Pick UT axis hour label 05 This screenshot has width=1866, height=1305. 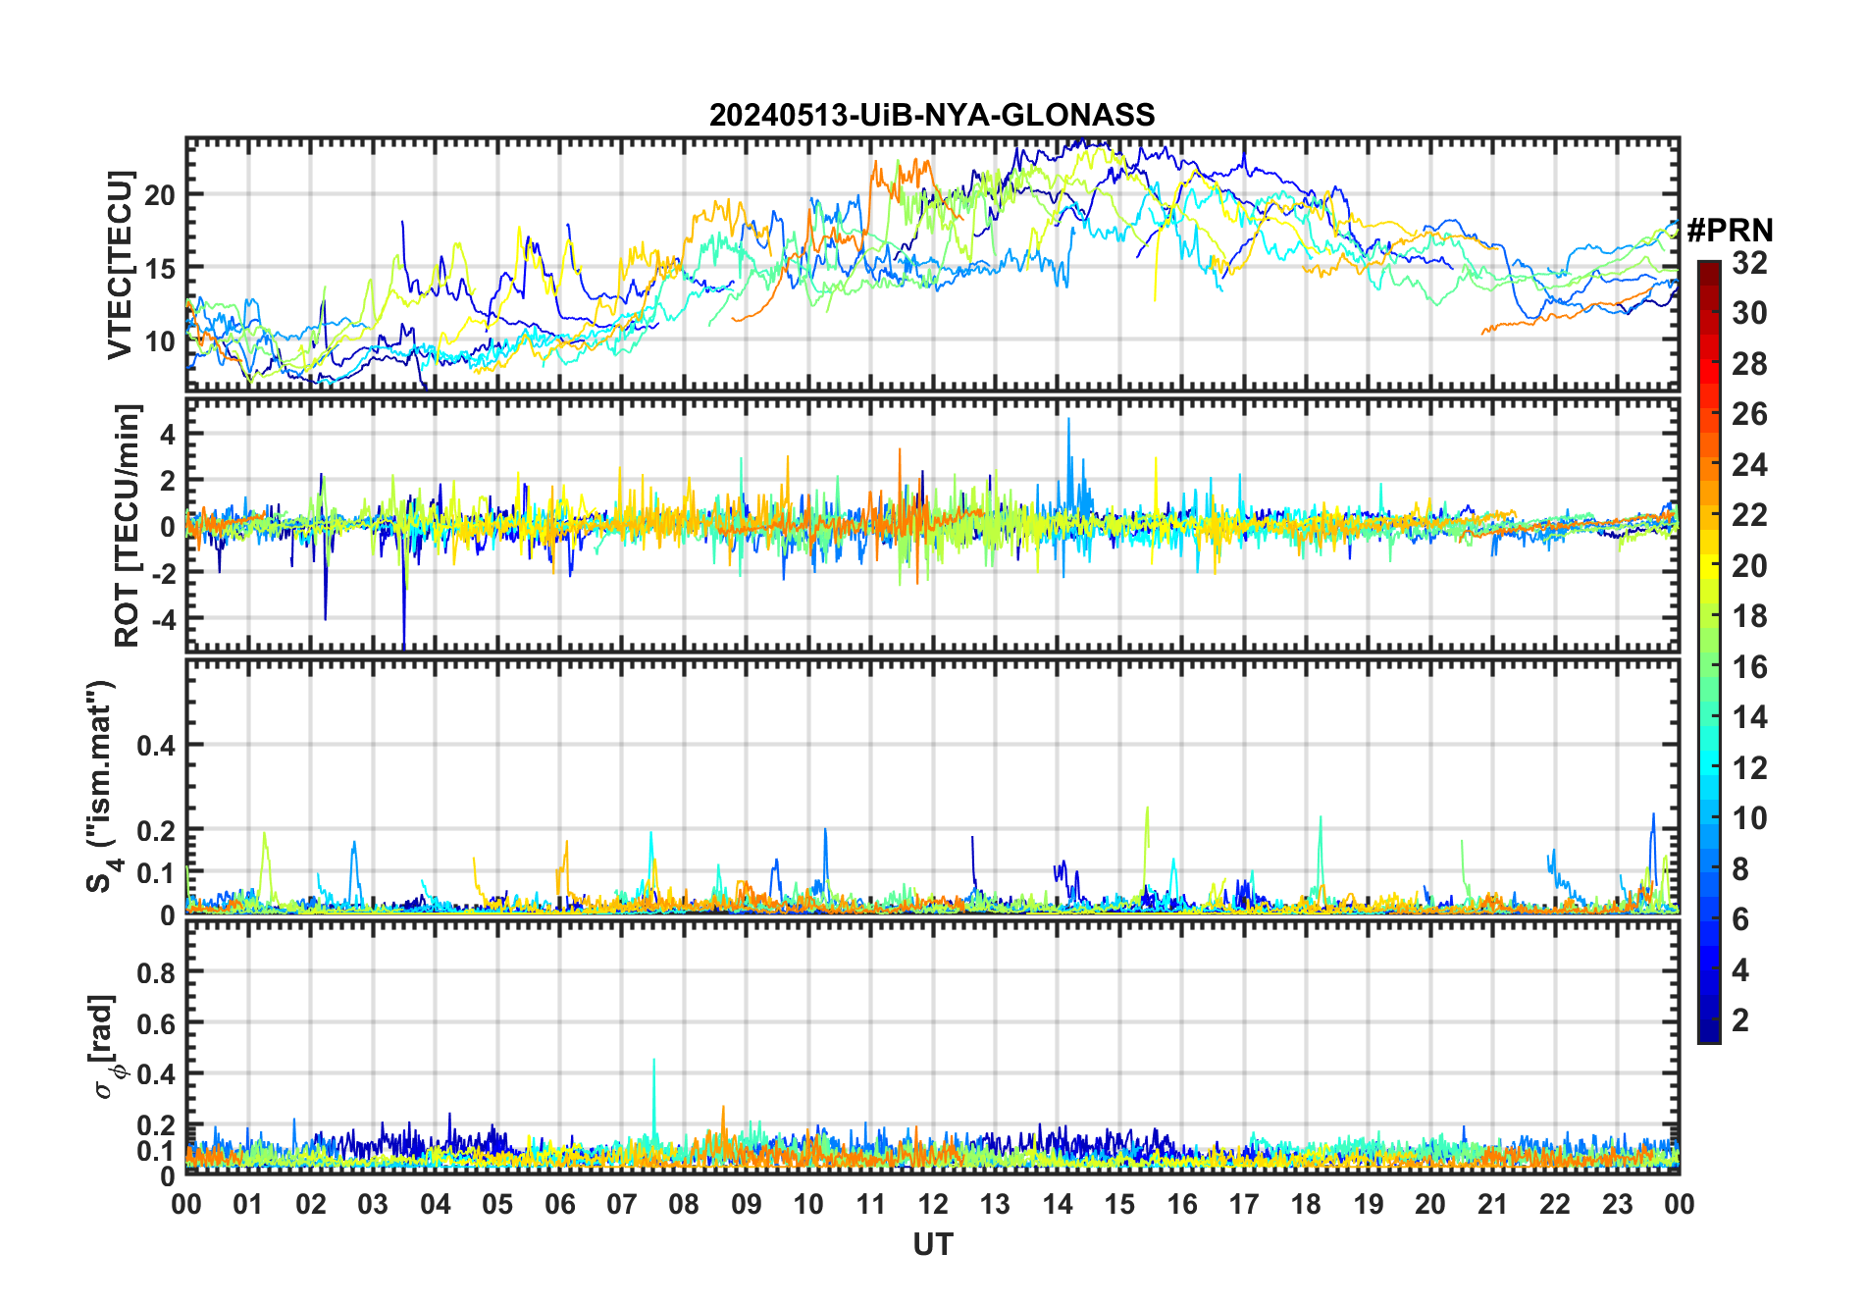point(497,1205)
